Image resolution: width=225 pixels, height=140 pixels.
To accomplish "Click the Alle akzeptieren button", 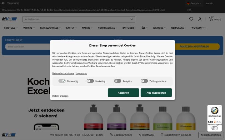I will pyautogui.click(x=156, y=93).
